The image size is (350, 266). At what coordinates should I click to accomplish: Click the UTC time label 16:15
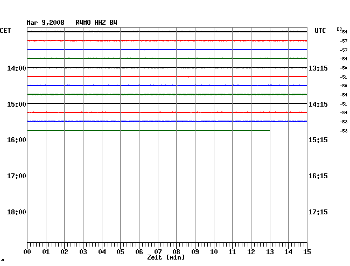[x=318, y=176]
